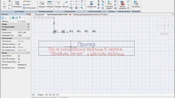175x98 pixels.
Task: Click the arrow pointer select icon in Свойства toolbar
Action: (x=6, y=18)
